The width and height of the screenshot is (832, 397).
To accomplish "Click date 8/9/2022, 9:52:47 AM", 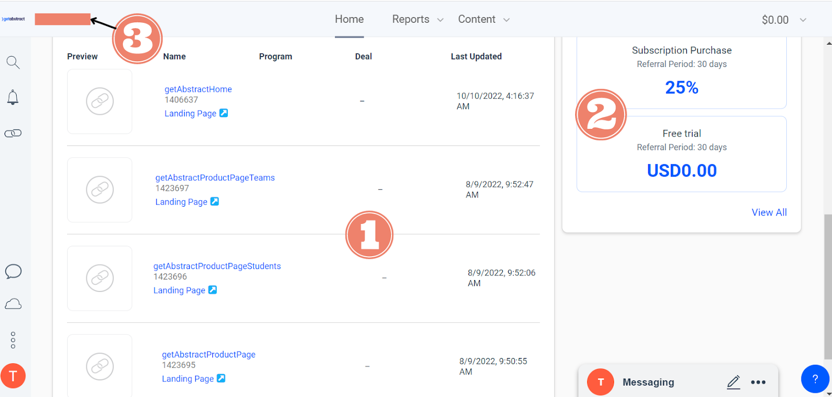I will coord(500,189).
